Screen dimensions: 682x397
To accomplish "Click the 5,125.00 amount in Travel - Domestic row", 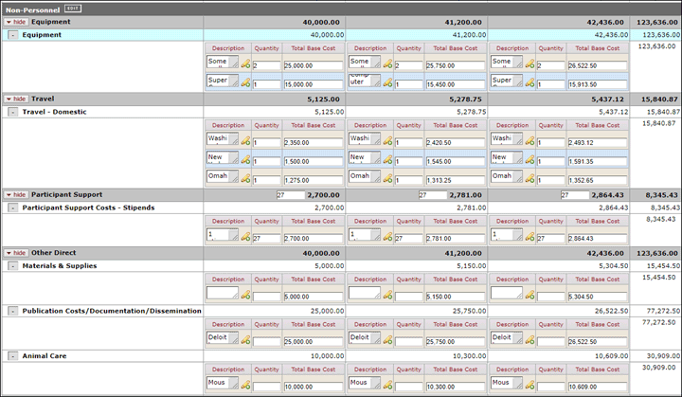I will pyautogui.click(x=330, y=112).
